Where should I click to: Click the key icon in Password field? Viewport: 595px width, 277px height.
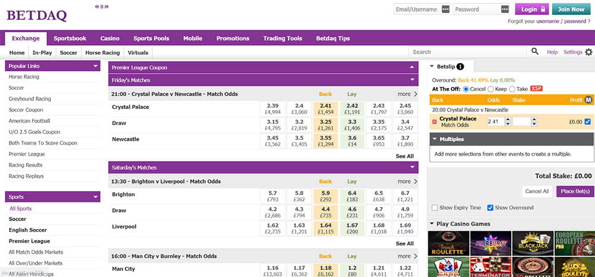(505, 9)
